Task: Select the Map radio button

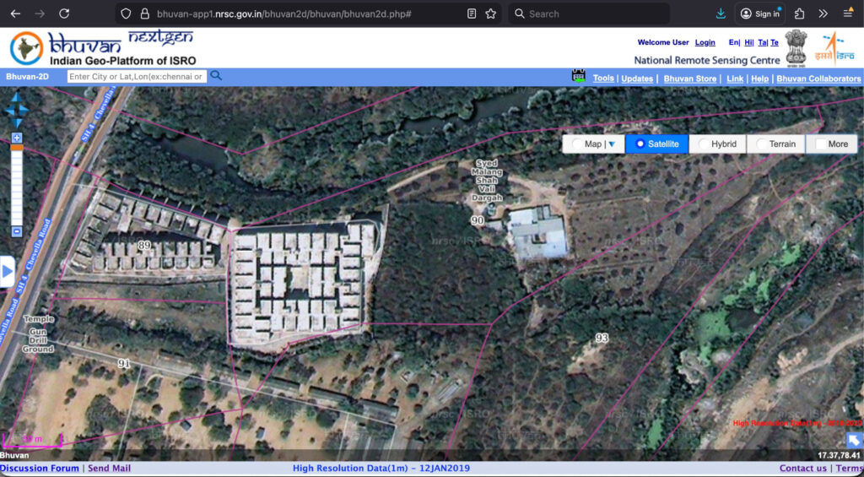Action: [x=576, y=144]
